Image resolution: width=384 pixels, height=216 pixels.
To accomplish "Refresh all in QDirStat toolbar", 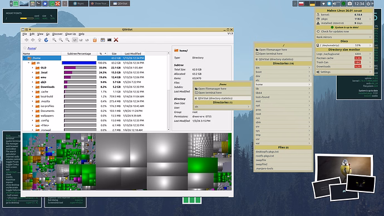I will point(46,40).
